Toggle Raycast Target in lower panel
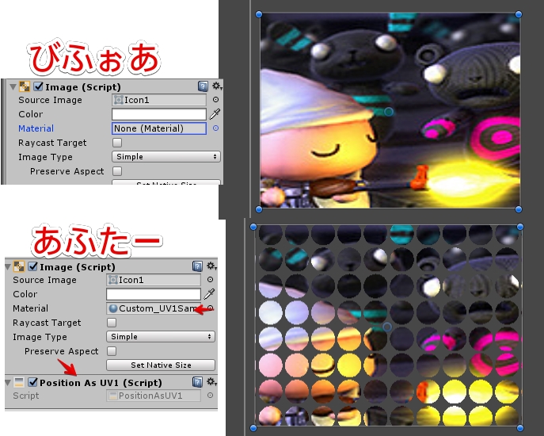Viewport: 544px width, 436px height. (112, 323)
